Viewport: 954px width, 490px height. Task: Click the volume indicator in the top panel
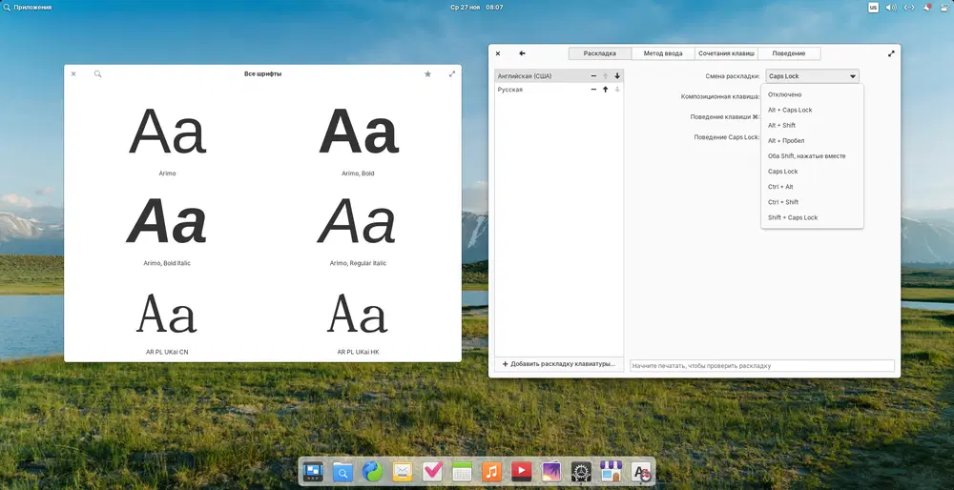[x=891, y=7]
